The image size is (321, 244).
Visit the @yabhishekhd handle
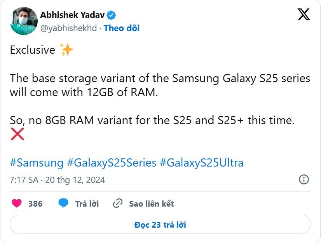[x=68, y=28]
